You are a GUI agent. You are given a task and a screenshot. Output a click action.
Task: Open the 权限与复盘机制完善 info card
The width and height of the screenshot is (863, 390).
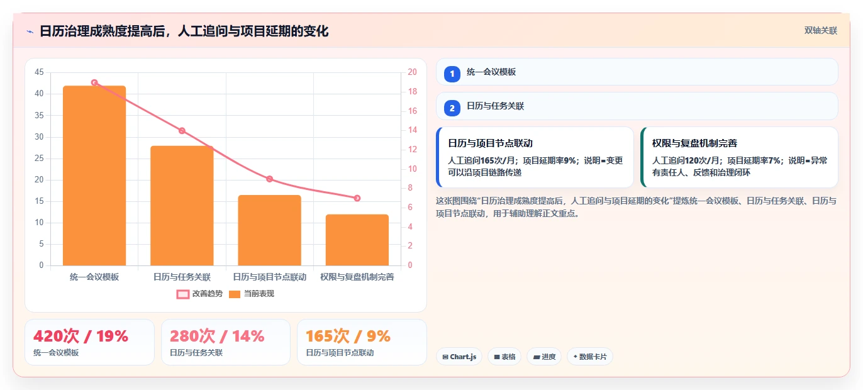(739, 157)
